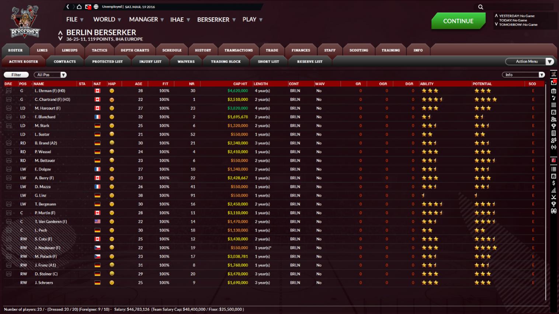
Task: Open the Info view dropdown
Action: pyautogui.click(x=523, y=75)
